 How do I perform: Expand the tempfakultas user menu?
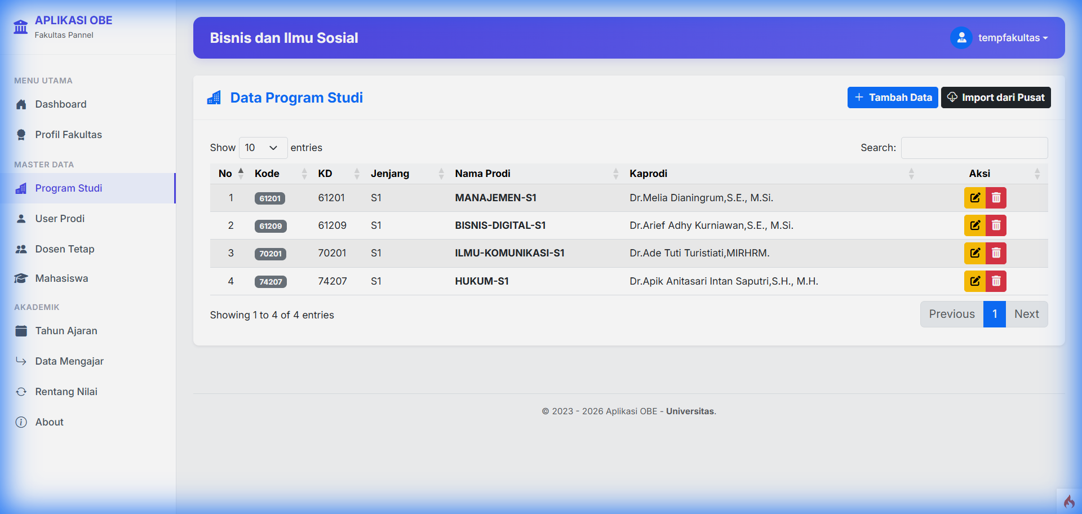tap(1013, 38)
